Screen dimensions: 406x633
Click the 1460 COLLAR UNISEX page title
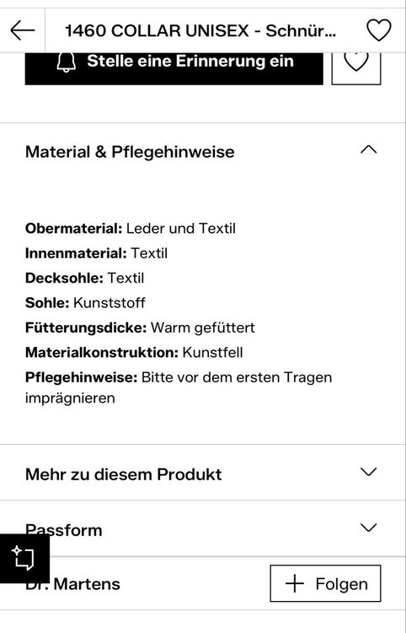point(200,30)
